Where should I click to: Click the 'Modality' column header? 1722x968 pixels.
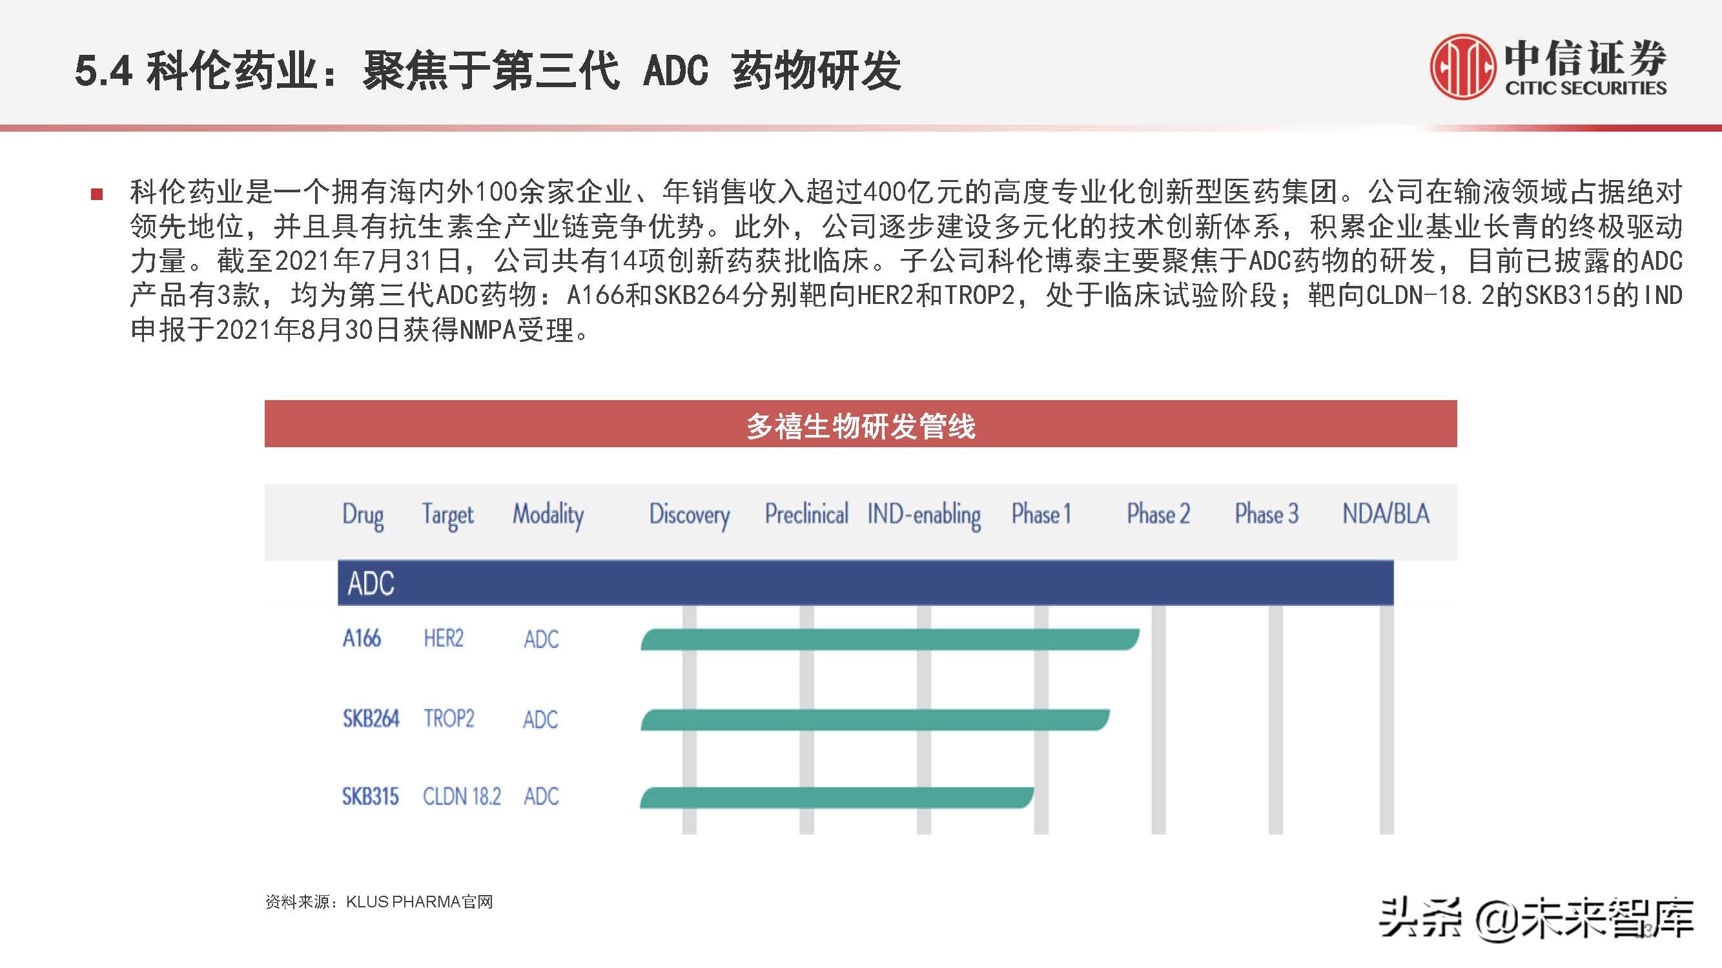click(548, 516)
